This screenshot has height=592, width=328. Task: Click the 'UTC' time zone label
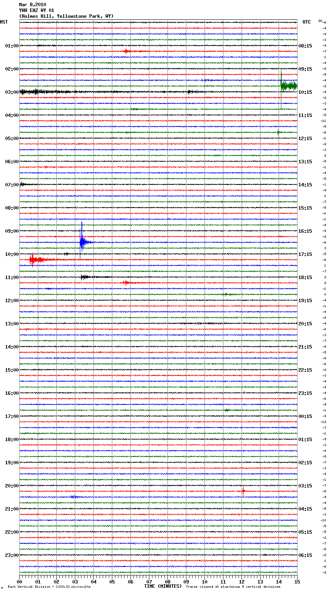(307, 22)
